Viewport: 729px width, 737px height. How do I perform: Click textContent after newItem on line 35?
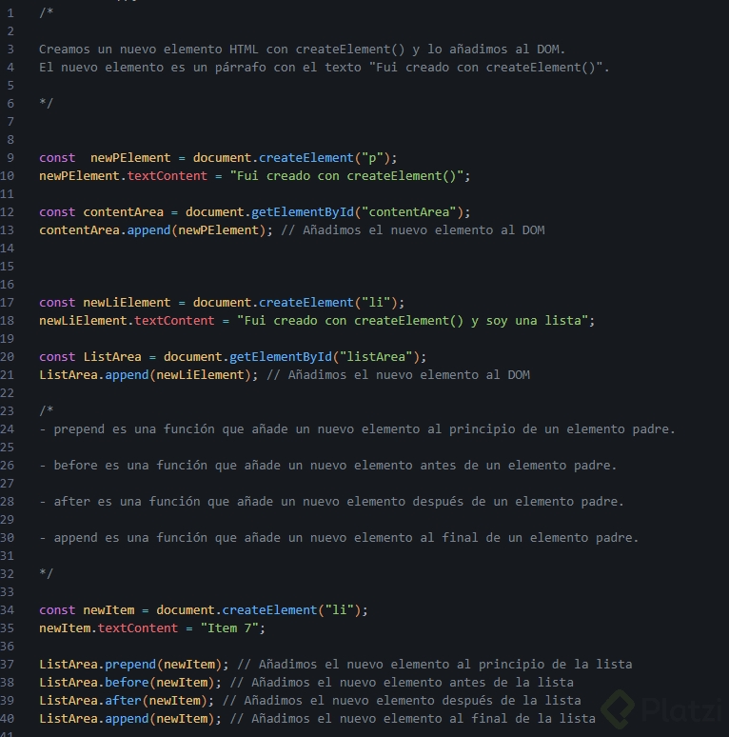138,627
